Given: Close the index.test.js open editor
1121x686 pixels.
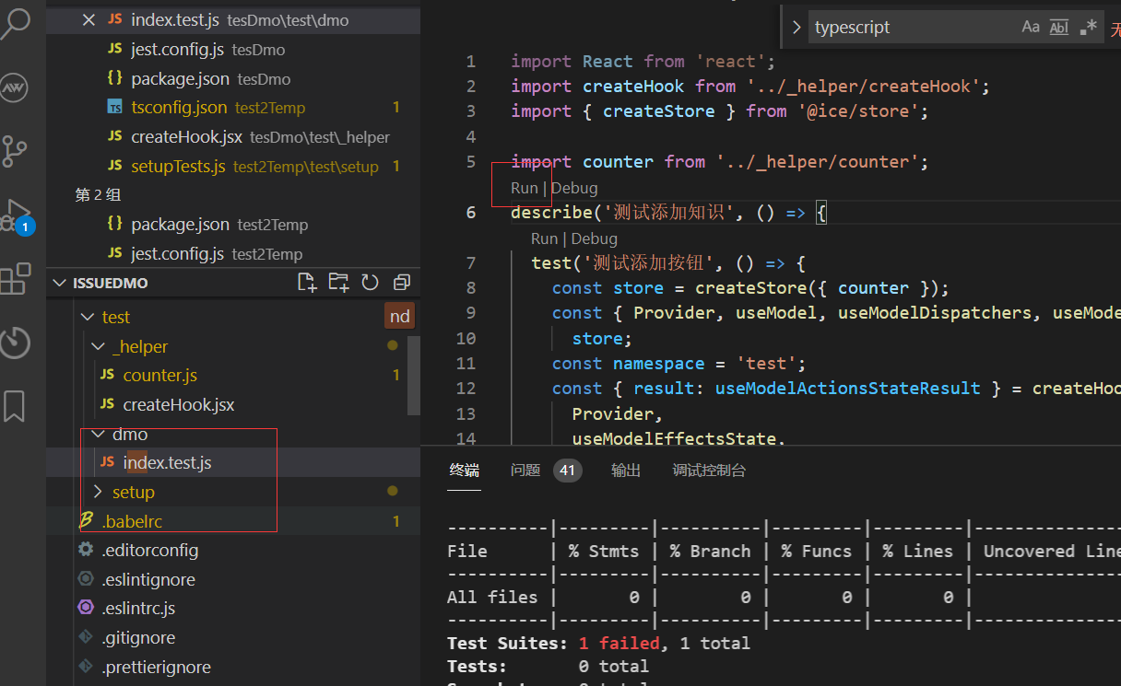Looking at the screenshot, I should point(88,19).
